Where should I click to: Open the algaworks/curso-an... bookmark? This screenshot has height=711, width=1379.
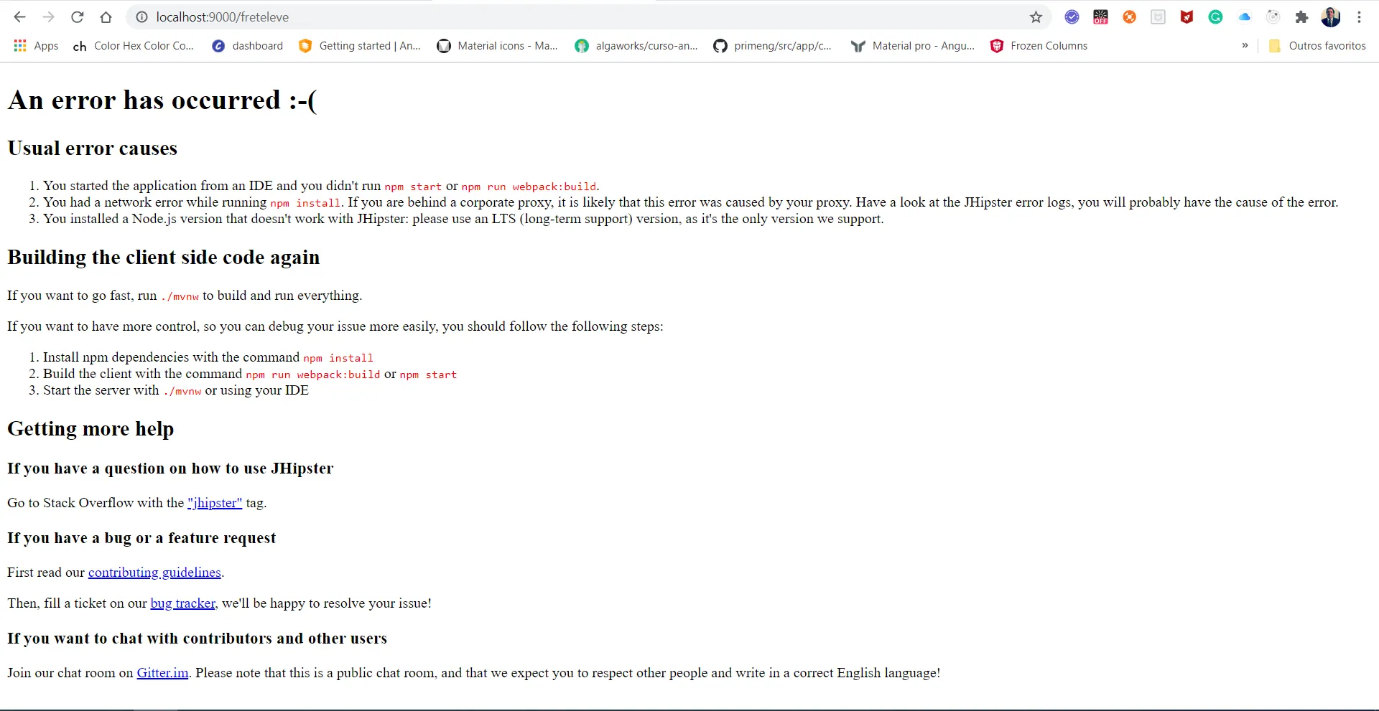[636, 46]
